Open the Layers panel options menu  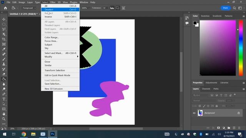[x=243, y=89]
